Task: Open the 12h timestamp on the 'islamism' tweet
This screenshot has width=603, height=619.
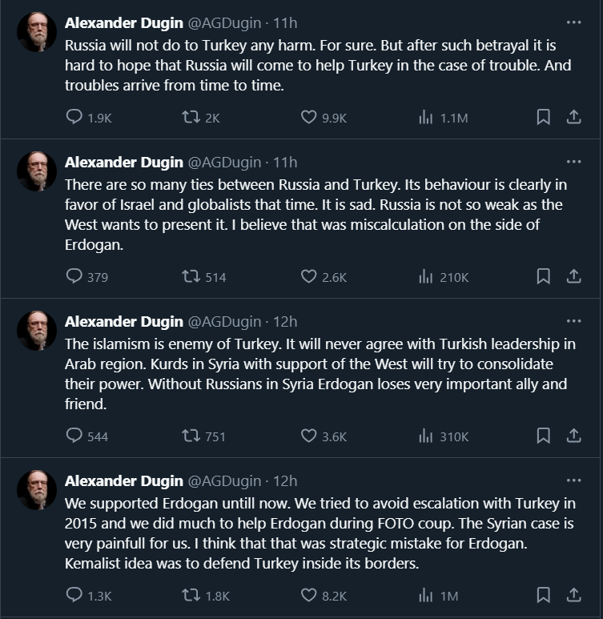Action: point(285,321)
